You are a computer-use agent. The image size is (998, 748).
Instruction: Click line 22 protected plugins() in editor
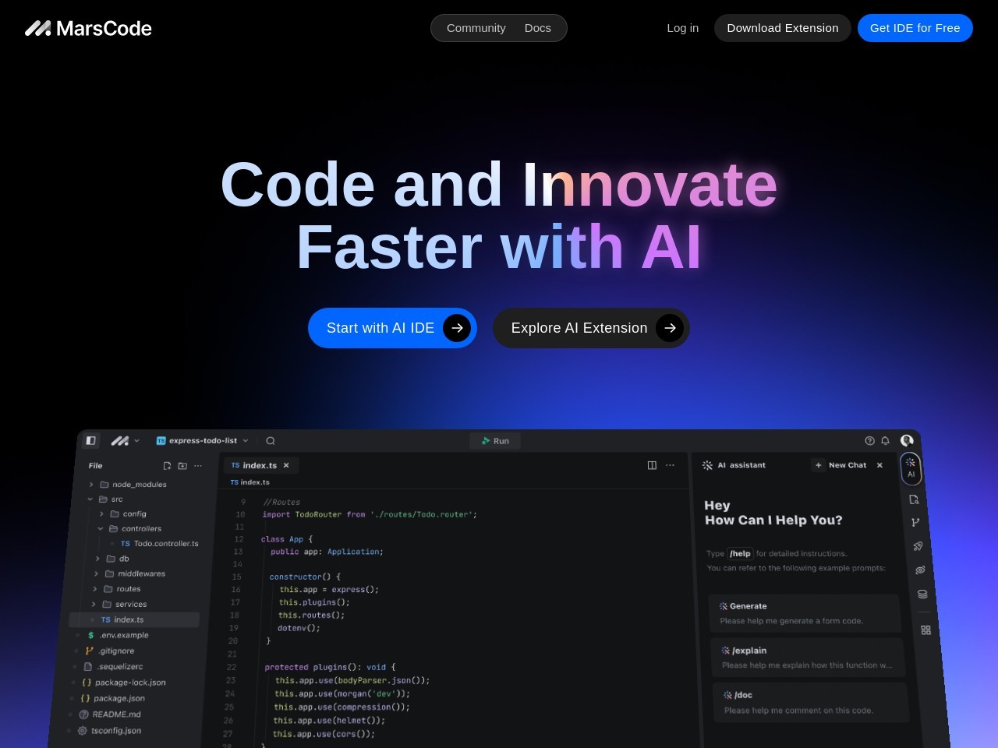tap(330, 667)
